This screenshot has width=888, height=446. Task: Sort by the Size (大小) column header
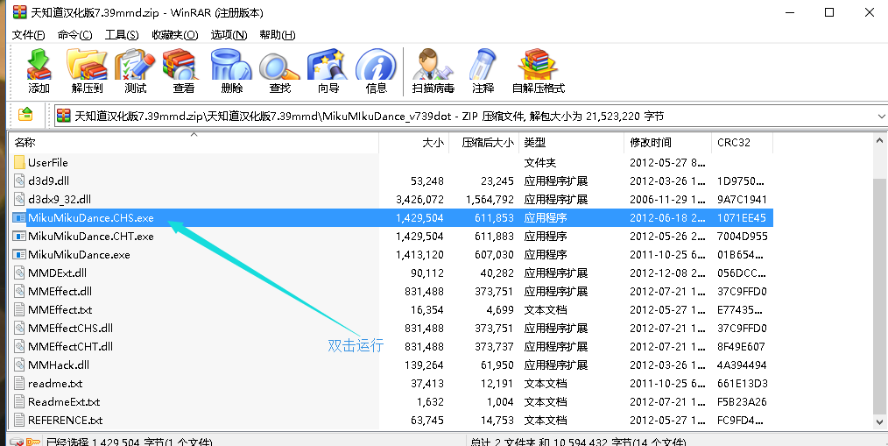(414, 142)
